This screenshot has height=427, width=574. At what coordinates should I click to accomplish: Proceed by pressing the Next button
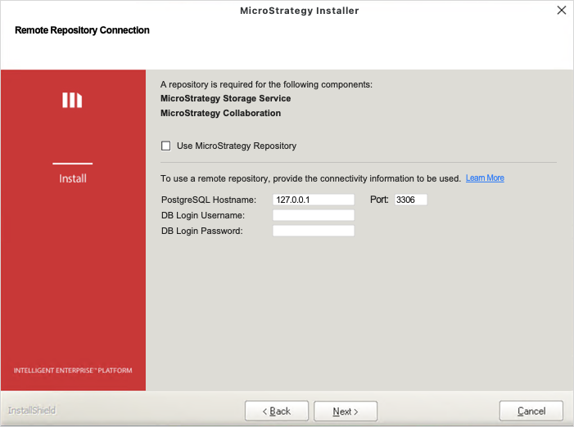click(346, 411)
